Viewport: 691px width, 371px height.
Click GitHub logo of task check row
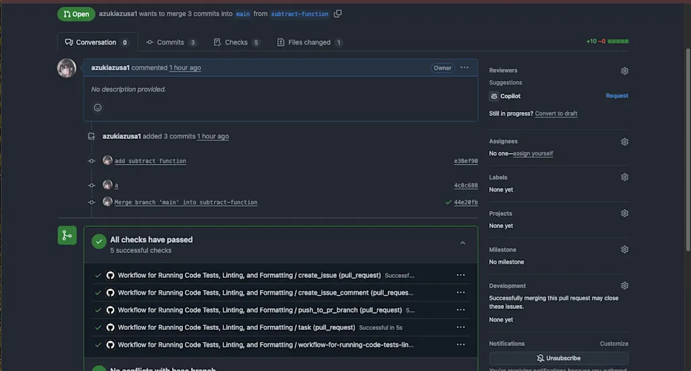[x=110, y=327]
